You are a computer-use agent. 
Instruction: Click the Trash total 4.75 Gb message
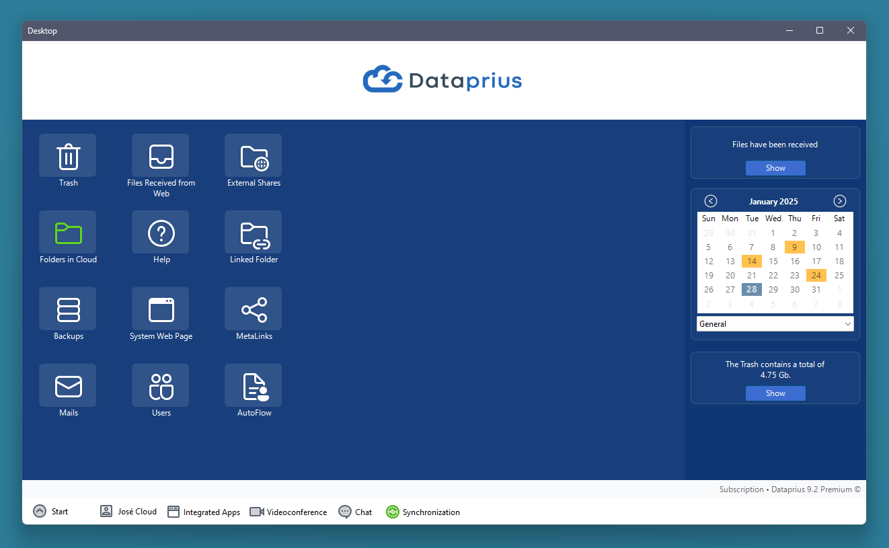click(775, 369)
